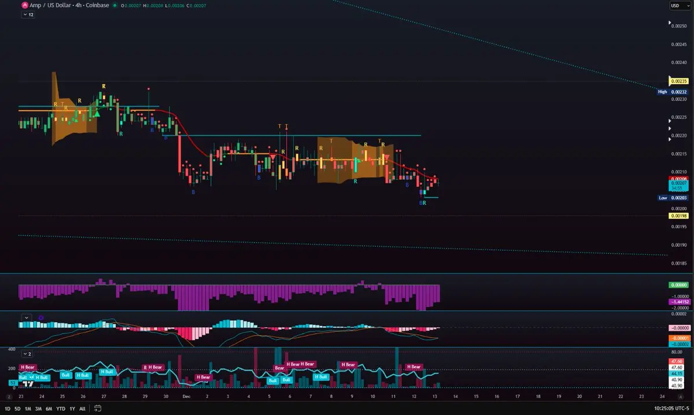The height and width of the screenshot is (415, 694).
Task: Click the Low 0.00203 price label
Action: (672, 198)
